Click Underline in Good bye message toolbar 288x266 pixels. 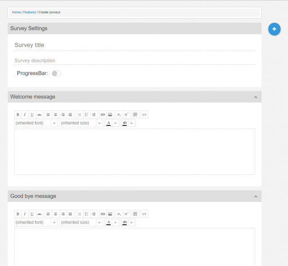(x=32, y=214)
